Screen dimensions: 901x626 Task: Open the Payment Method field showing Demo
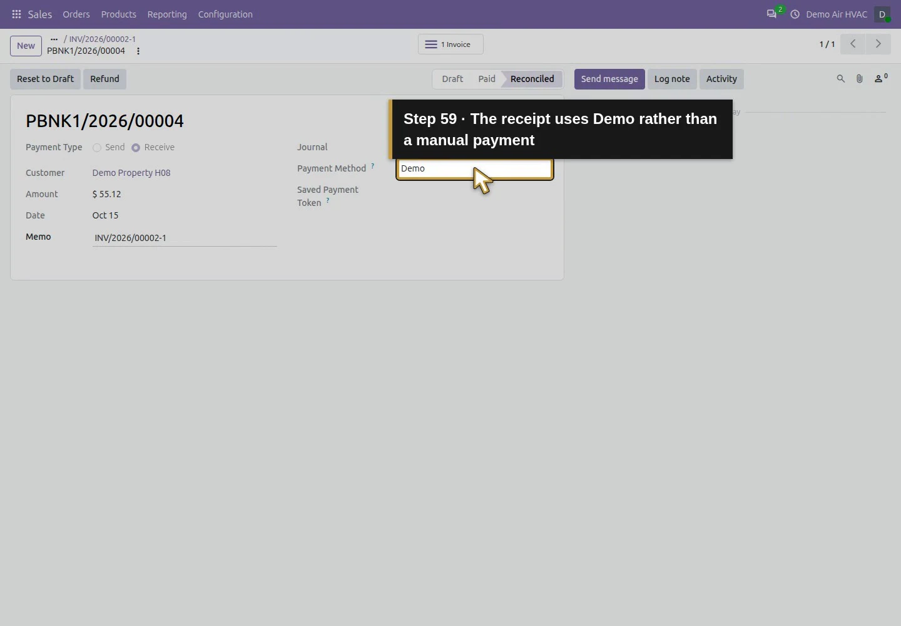coord(475,169)
